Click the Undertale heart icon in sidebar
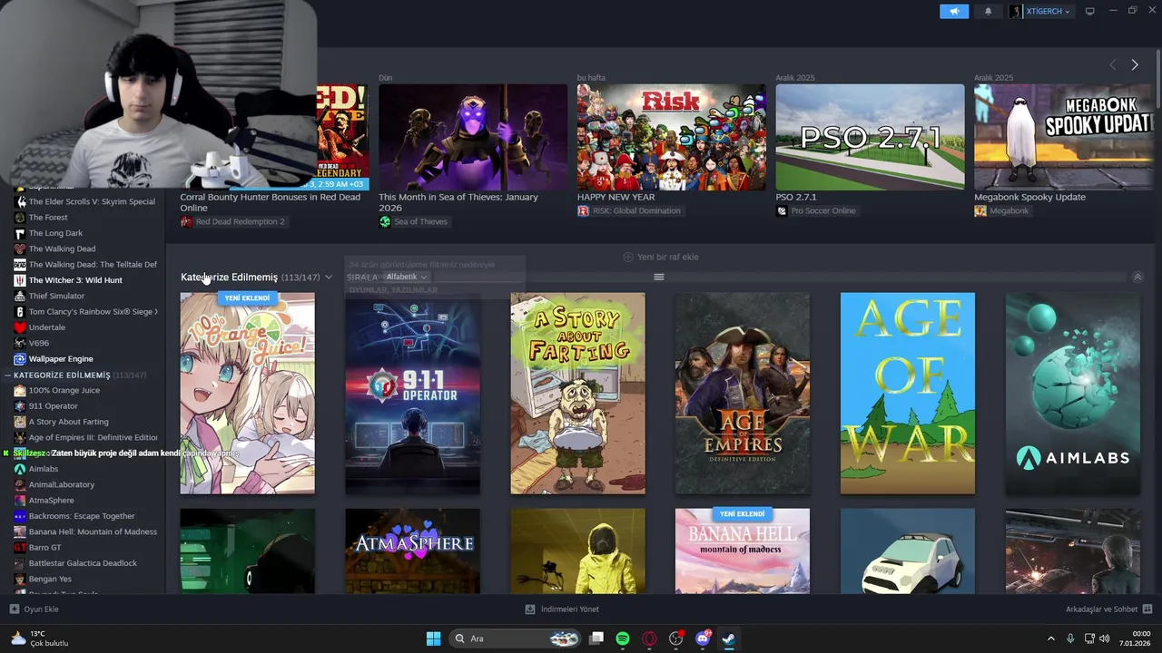1162x653 pixels. click(x=20, y=327)
